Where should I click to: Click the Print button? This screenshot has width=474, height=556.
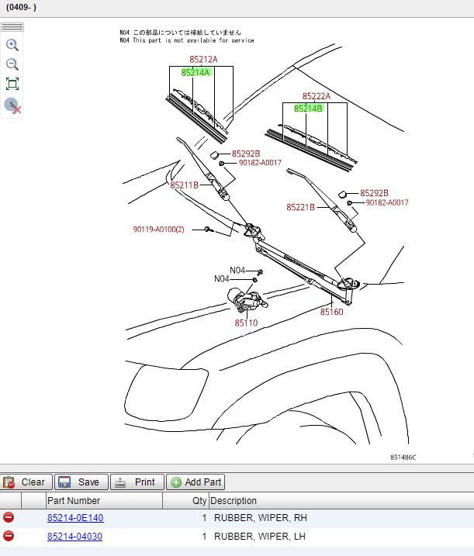[137, 482]
